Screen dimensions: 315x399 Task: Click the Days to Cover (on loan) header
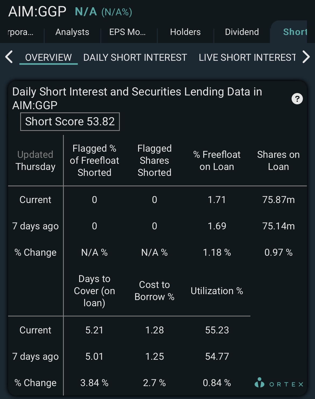coord(94,291)
